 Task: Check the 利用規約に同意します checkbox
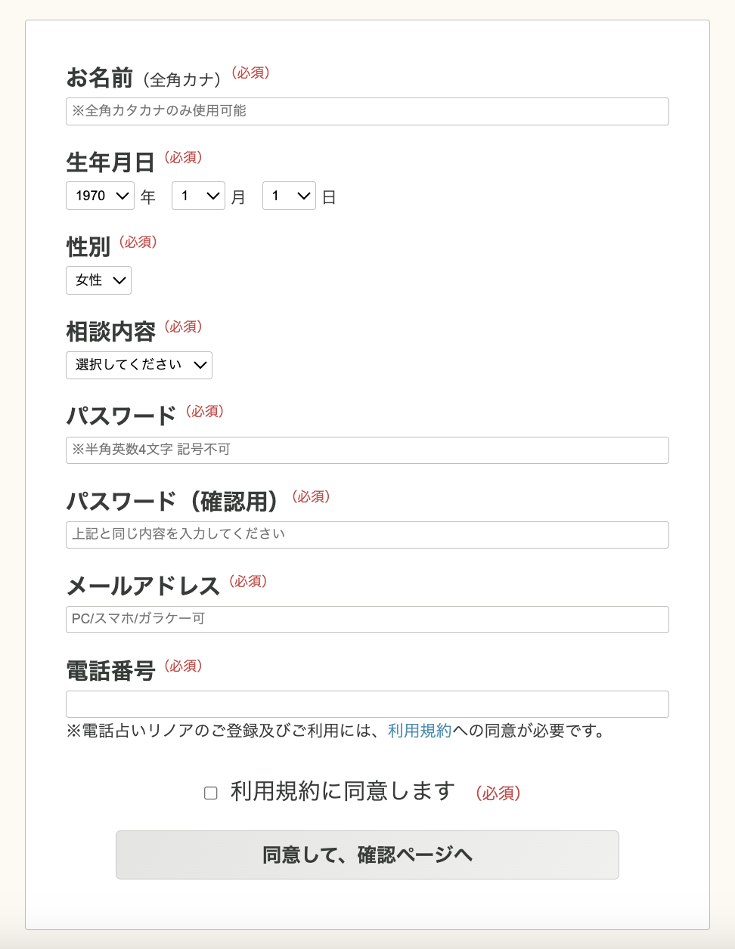click(x=211, y=793)
